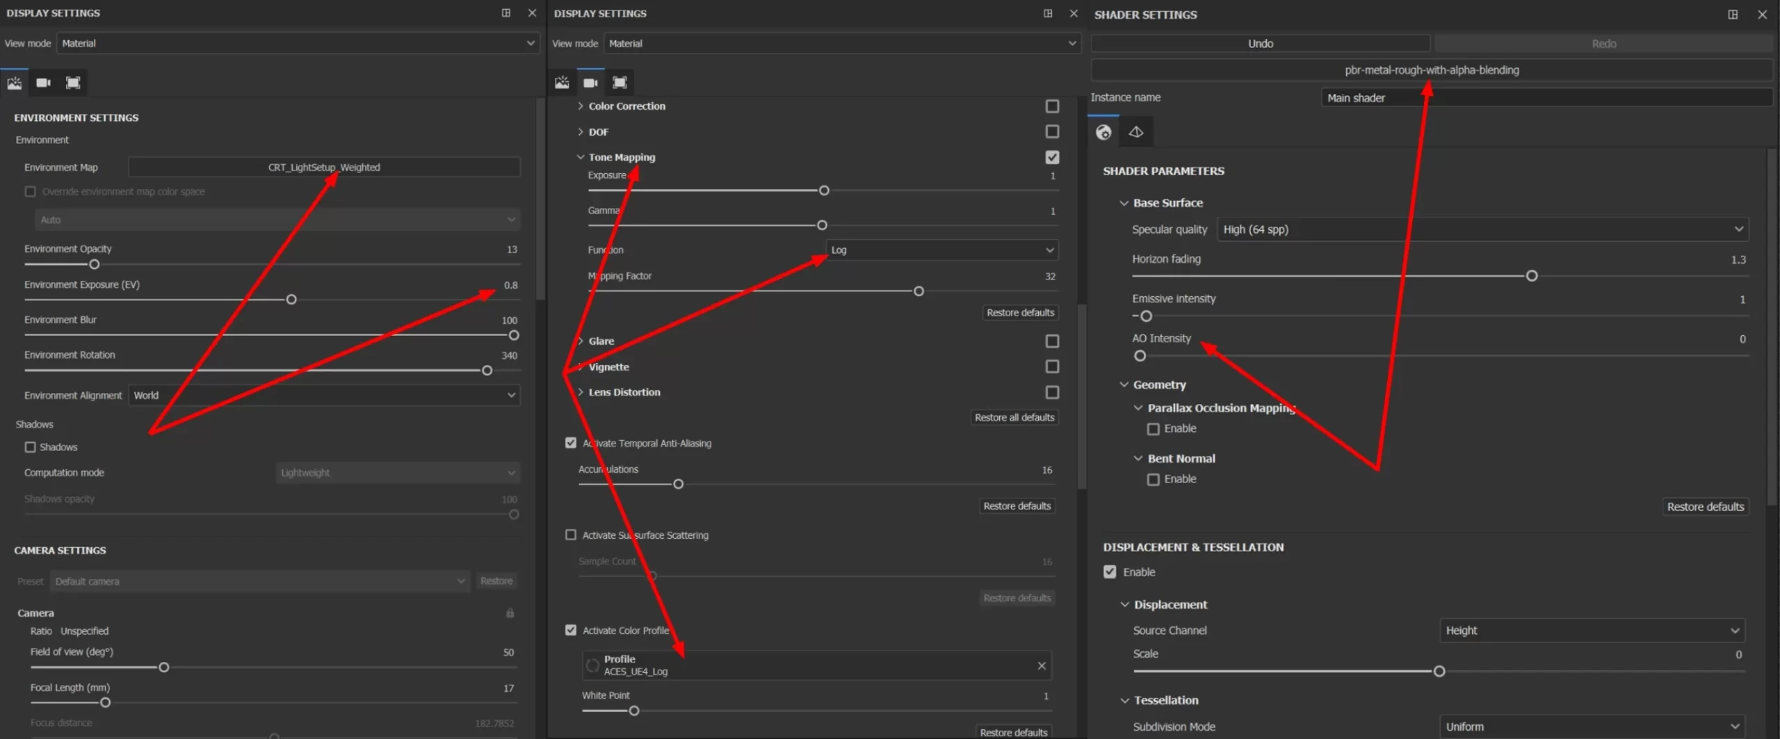Open environment tab icon in middle Display Settings

click(562, 83)
